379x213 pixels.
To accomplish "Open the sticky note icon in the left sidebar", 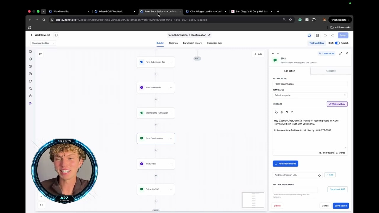I will [30, 74].
